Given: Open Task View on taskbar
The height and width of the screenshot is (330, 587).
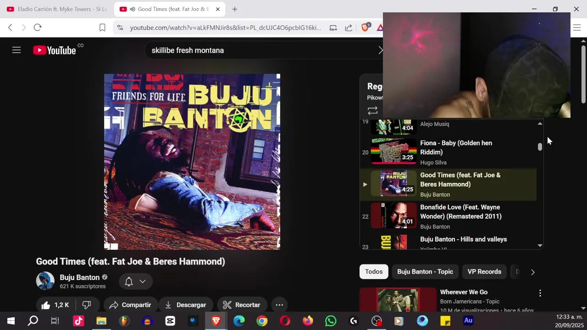Looking at the screenshot, I should tap(55, 321).
